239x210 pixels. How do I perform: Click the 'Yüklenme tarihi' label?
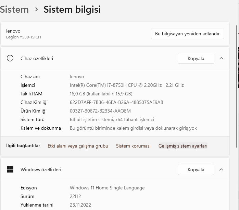[x=37, y=205]
